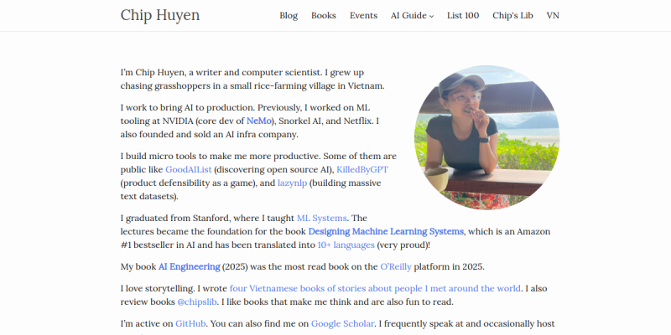This screenshot has height=335, width=671.
Task: Open the Google Scholar link
Action: [343, 323]
